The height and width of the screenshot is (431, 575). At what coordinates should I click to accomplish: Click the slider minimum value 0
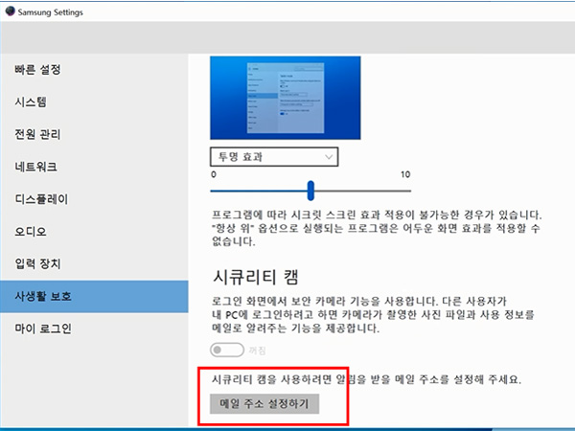[x=214, y=174]
